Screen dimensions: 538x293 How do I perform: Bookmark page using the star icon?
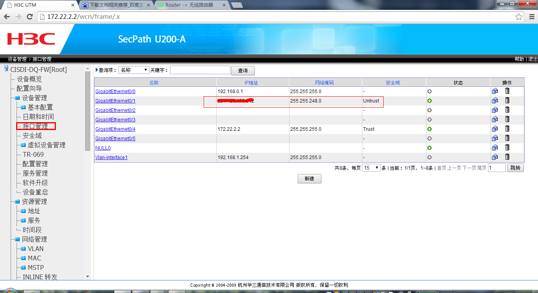(519, 17)
